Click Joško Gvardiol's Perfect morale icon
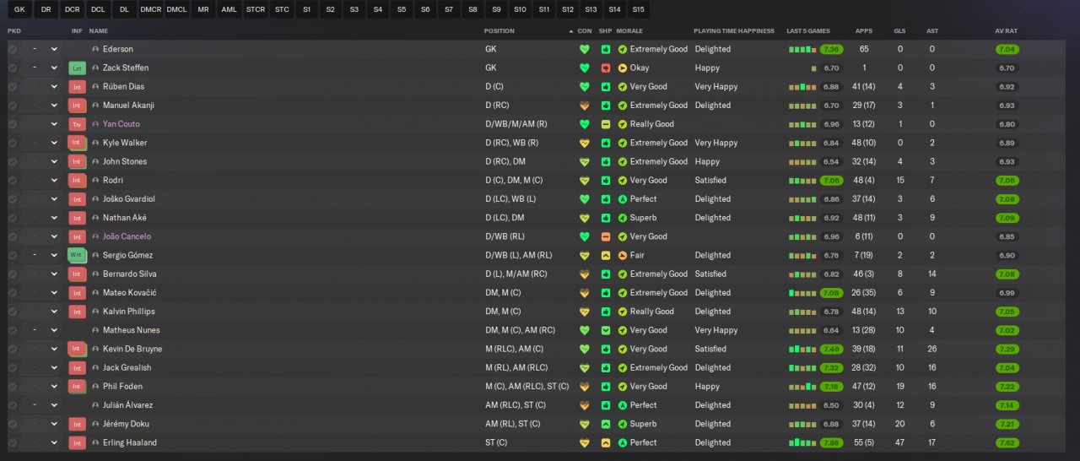Viewport: 1080px width, 461px height. 623,199
